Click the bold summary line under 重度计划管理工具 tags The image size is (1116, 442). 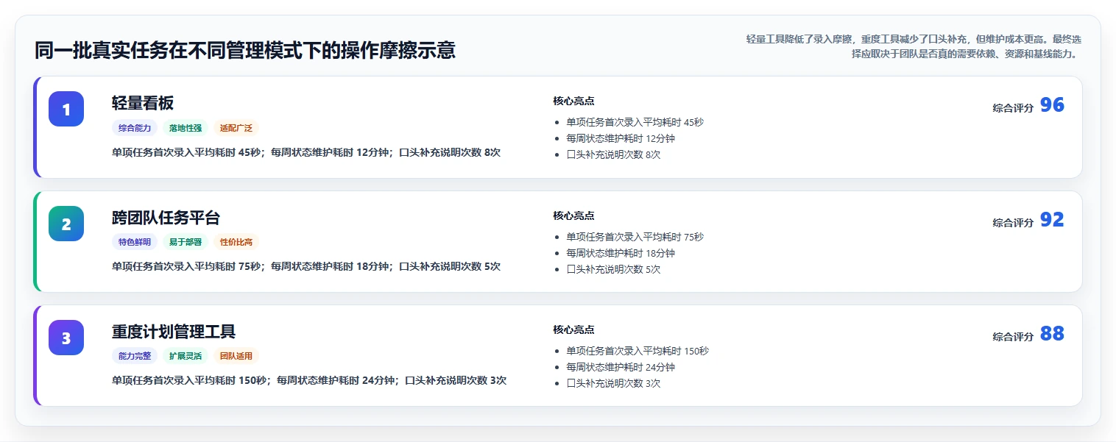309,380
